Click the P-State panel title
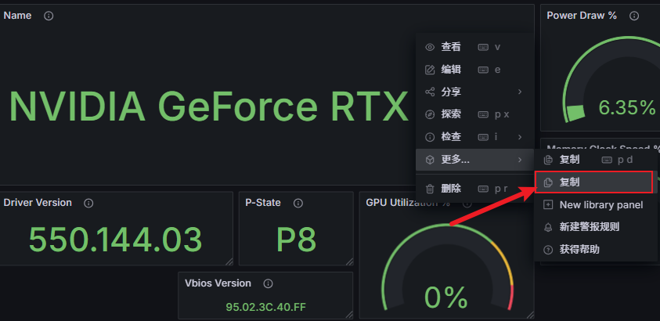The height and width of the screenshot is (321, 660). click(x=263, y=203)
